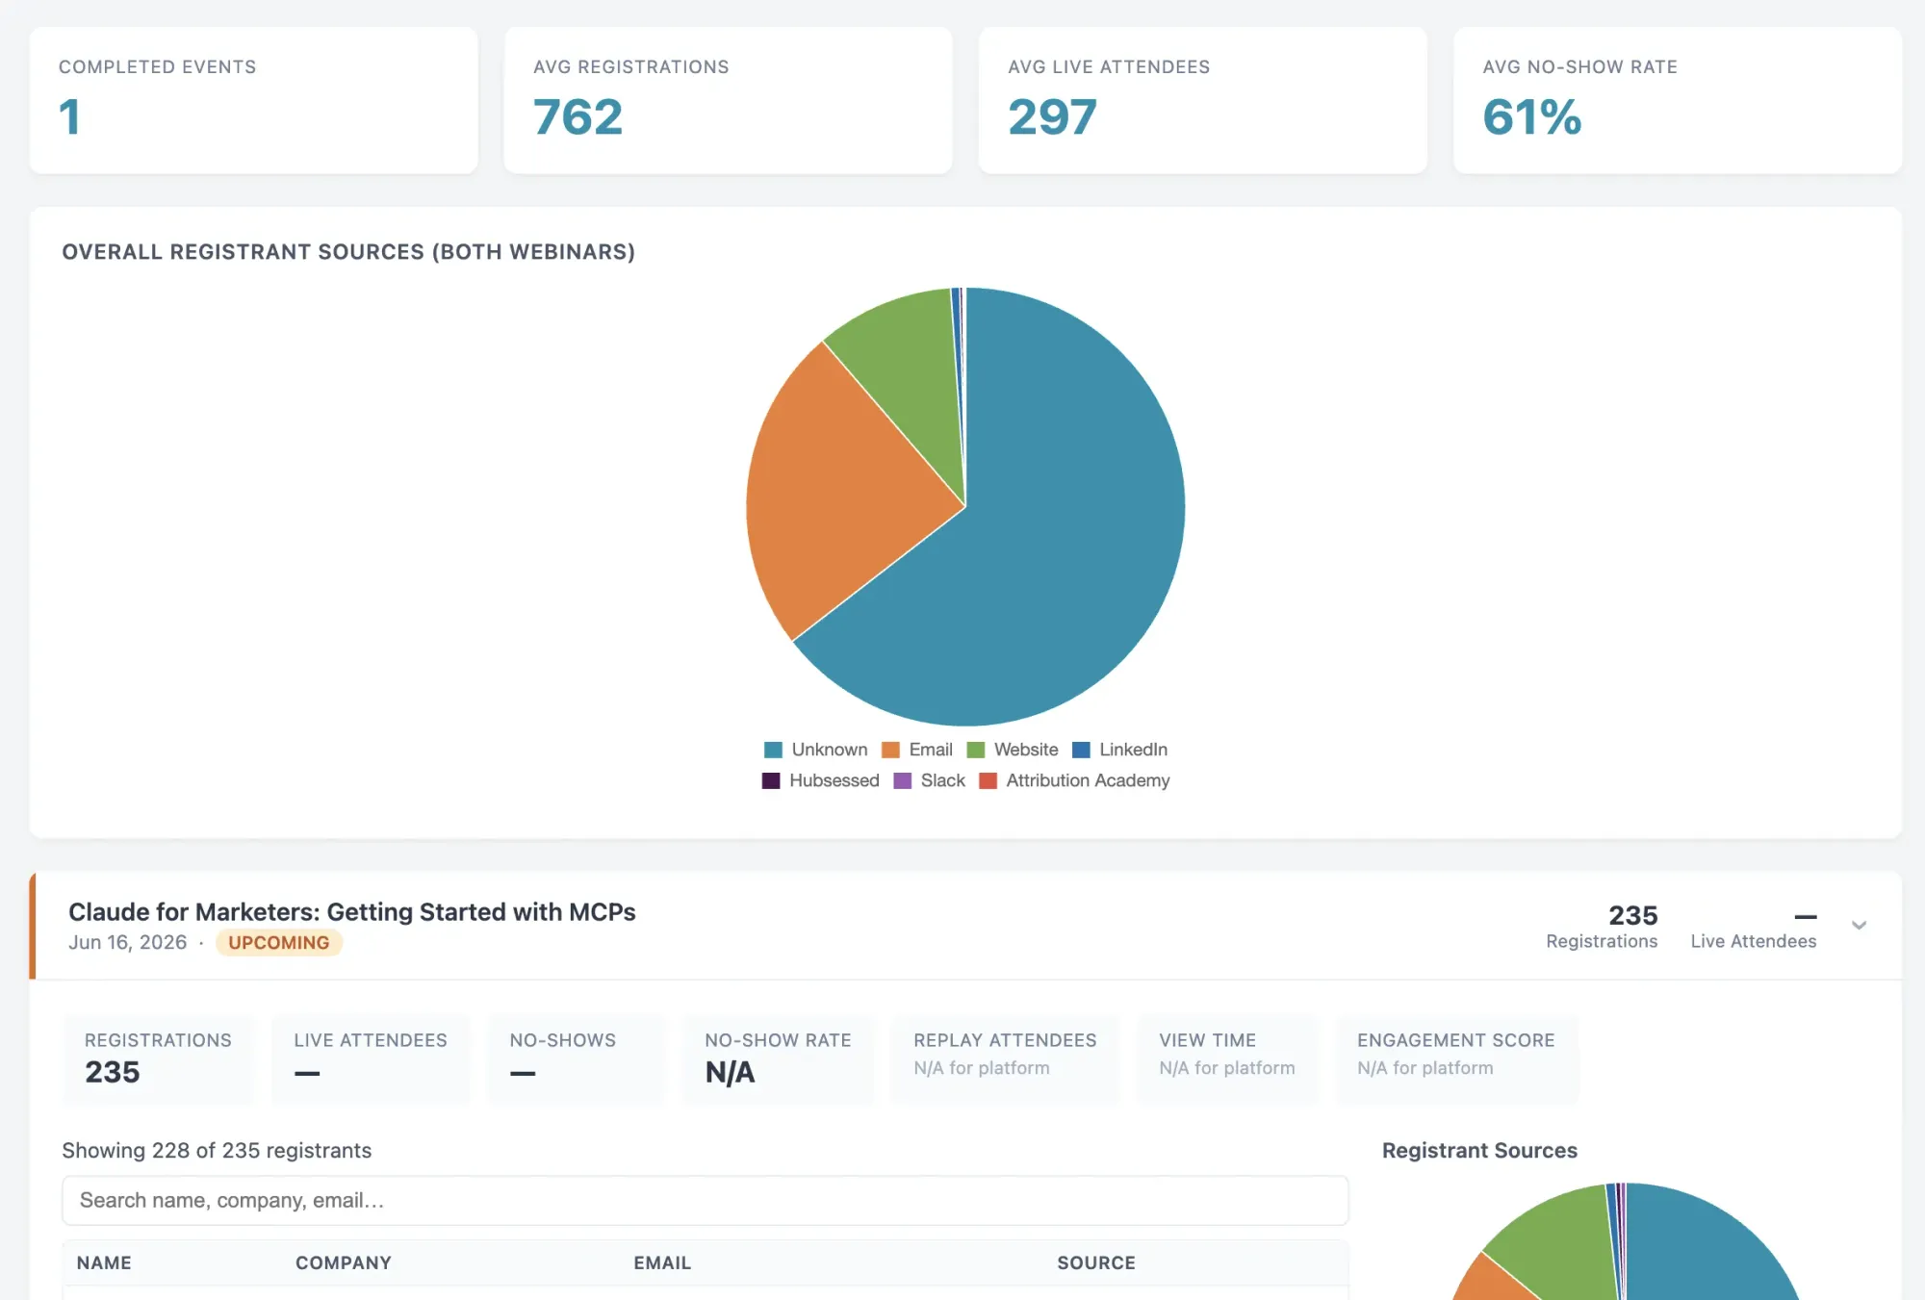Click the NO-SHOWS stat tile
This screenshot has width=1925, height=1300.
click(x=576, y=1058)
